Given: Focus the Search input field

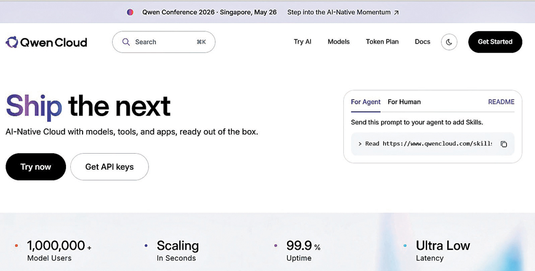Looking at the screenshot, I should pos(164,42).
